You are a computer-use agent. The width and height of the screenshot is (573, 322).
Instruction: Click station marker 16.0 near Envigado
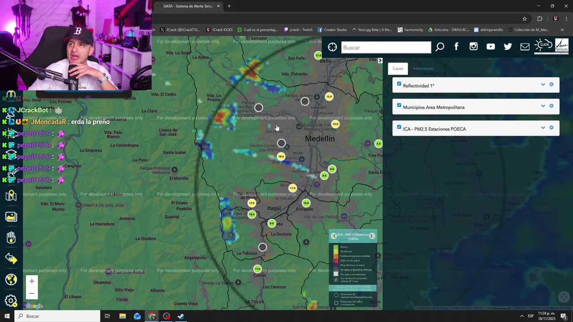pyautogui.click(x=306, y=203)
